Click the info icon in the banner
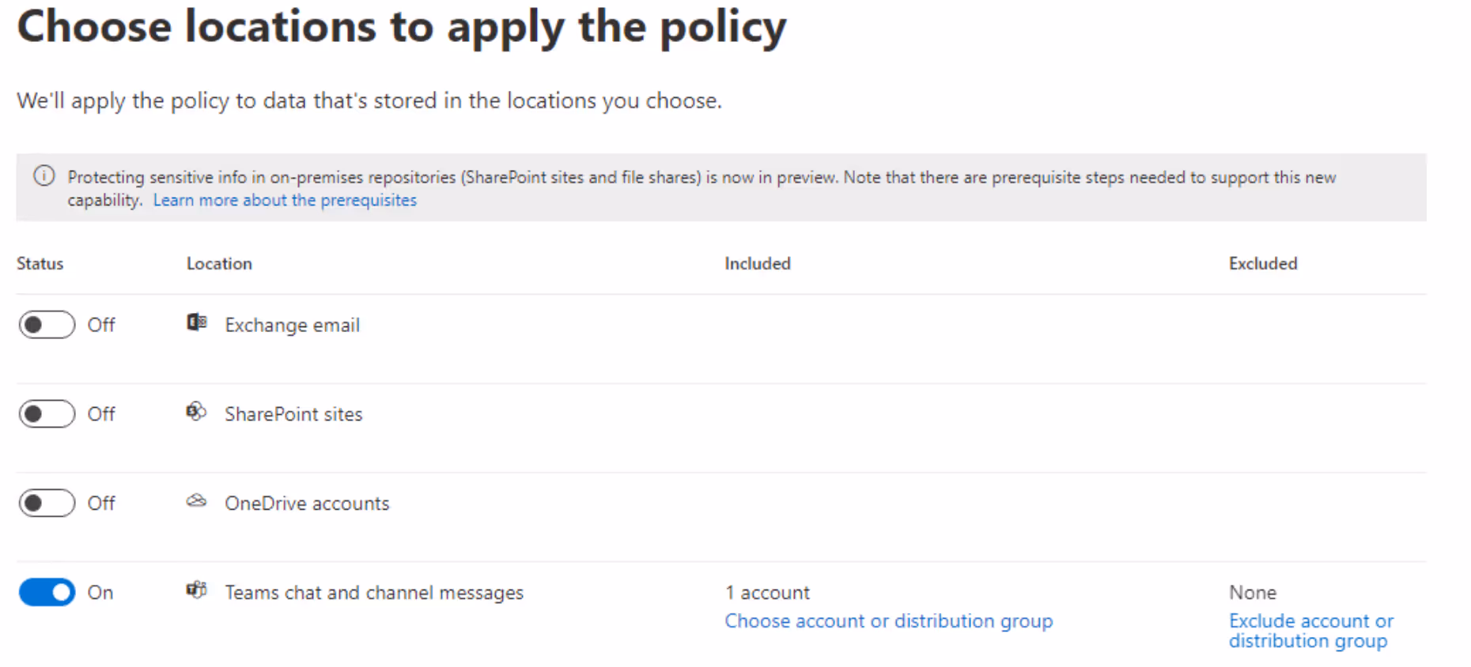This screenshot has height=667, width=1471. (44, 176)
